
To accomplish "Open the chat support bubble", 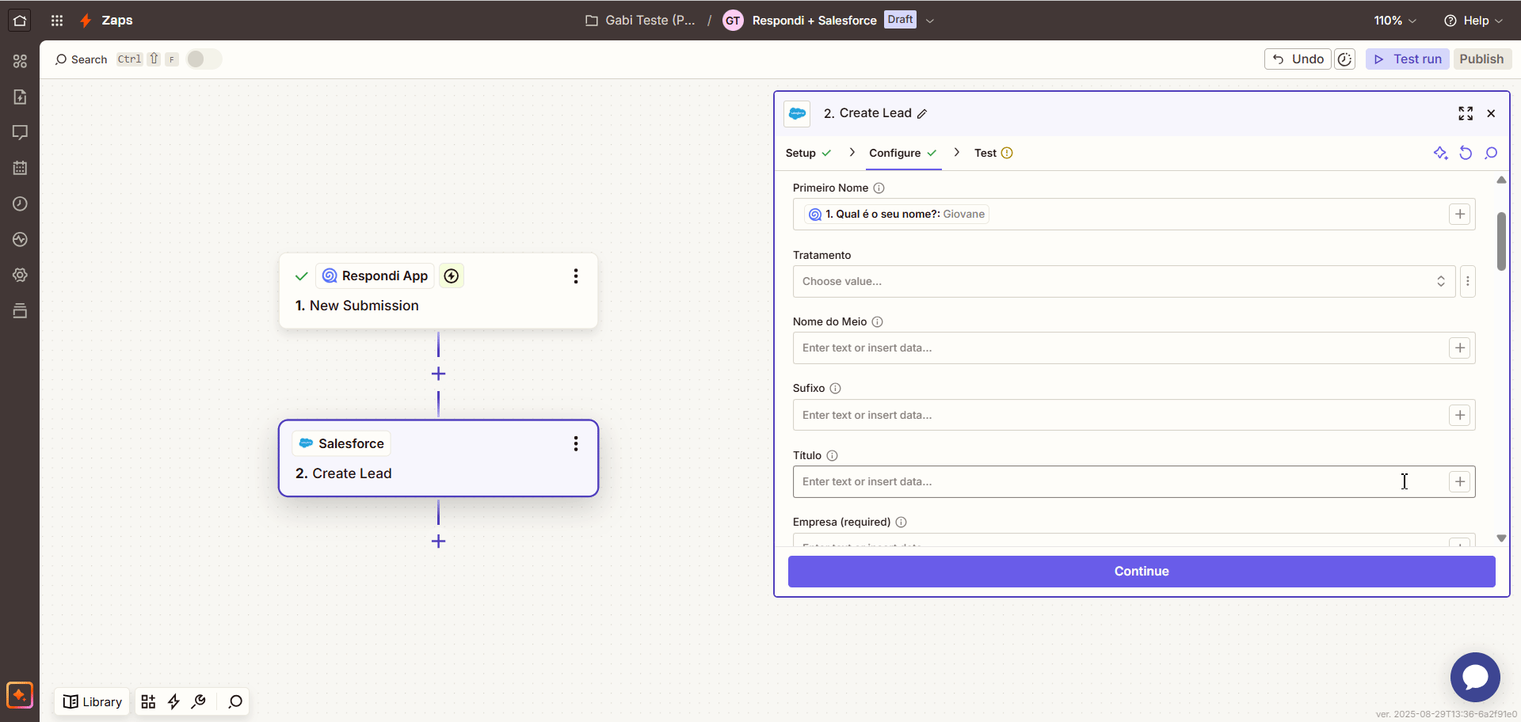I will click(1475, 677).
